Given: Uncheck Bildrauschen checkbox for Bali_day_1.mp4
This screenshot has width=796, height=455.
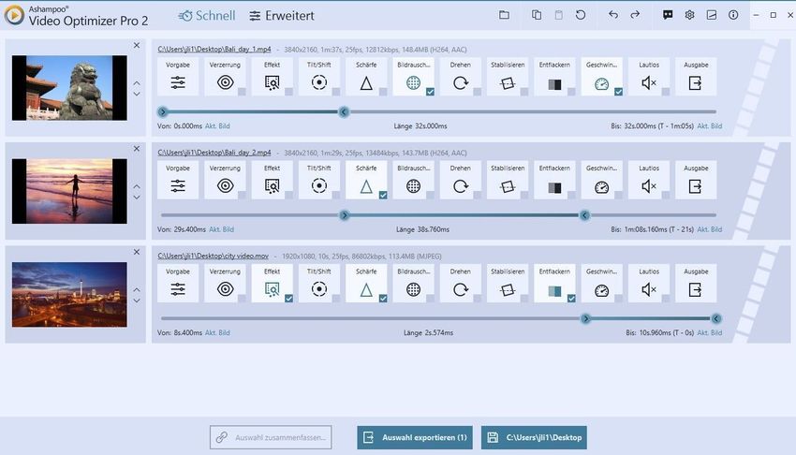Looking at the screenshot, I should click(x=430, y=92).
